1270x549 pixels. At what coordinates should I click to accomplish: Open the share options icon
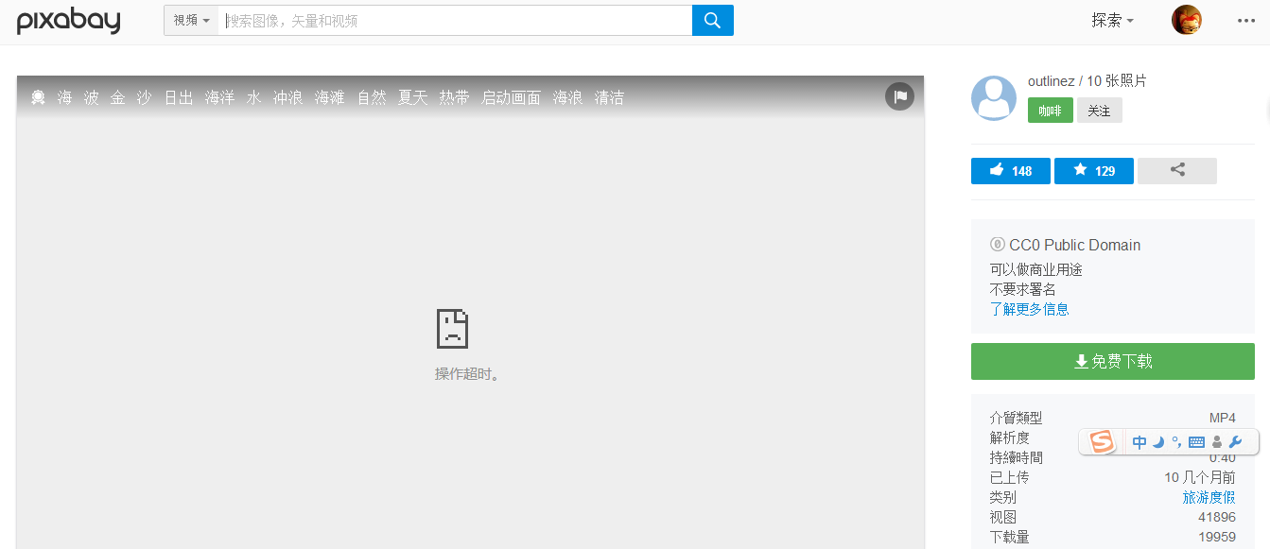pos(1176,171)
